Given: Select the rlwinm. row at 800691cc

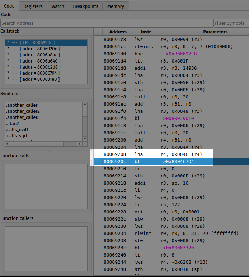Looking at the screenshot, I should (171, 47).
